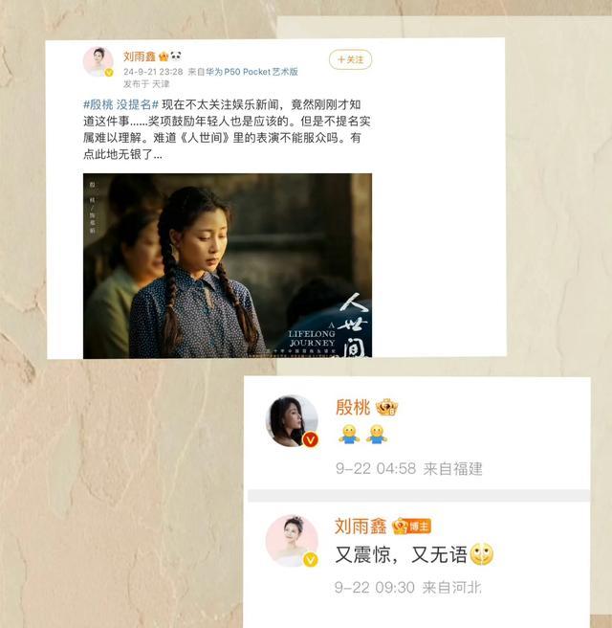This screenshot has width=612, height=628.
Task: Click the yellow verified V on top avatar
Action: tap(109, 73)
